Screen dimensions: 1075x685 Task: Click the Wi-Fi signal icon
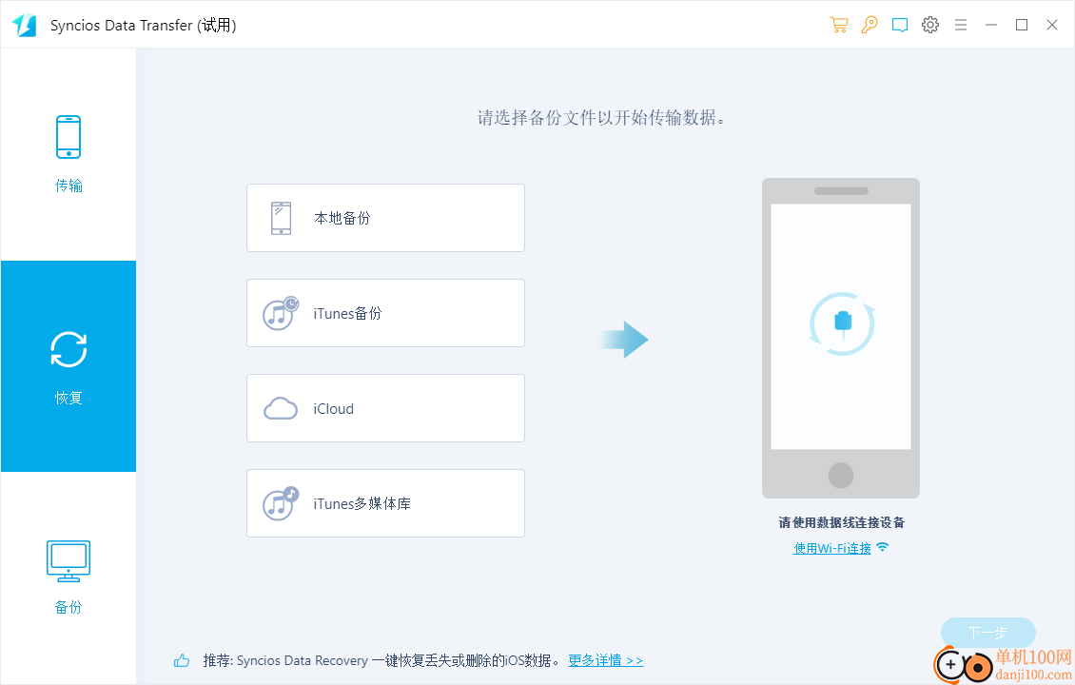pos(882,547)
